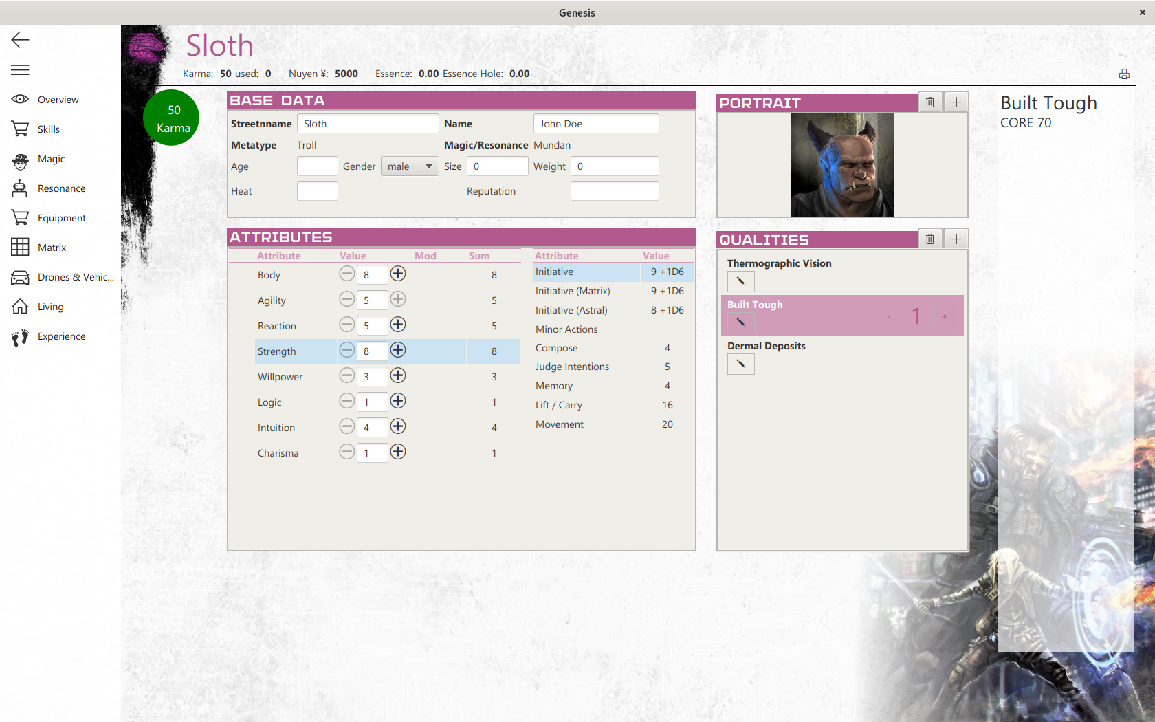Image resolution: width=1155 pixels, height=722 pixels.
Task: Click the print icon near the top right
Action: click(1124, 74)
